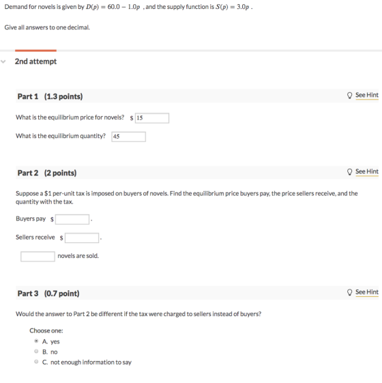Open See Hint link for Part 2
This screenshot has width=382, height=383.
(367, 171)
